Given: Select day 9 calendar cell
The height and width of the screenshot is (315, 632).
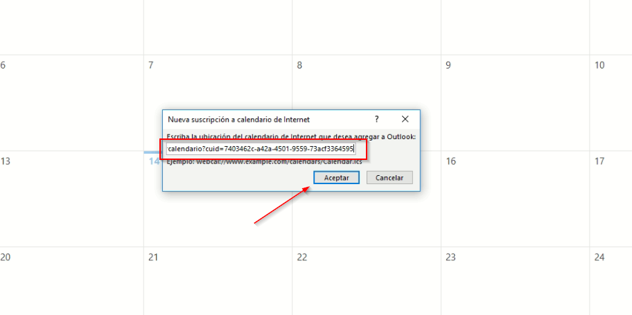Looking at the screenshot, I should point(515,102).
